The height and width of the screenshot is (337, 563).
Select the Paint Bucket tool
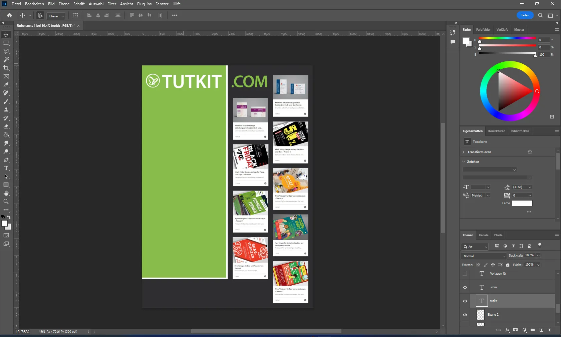6,135
